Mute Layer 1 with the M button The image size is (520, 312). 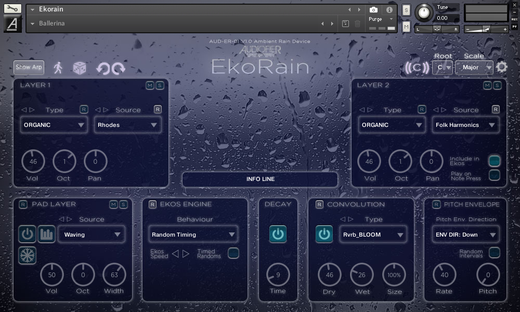(150, 86)
